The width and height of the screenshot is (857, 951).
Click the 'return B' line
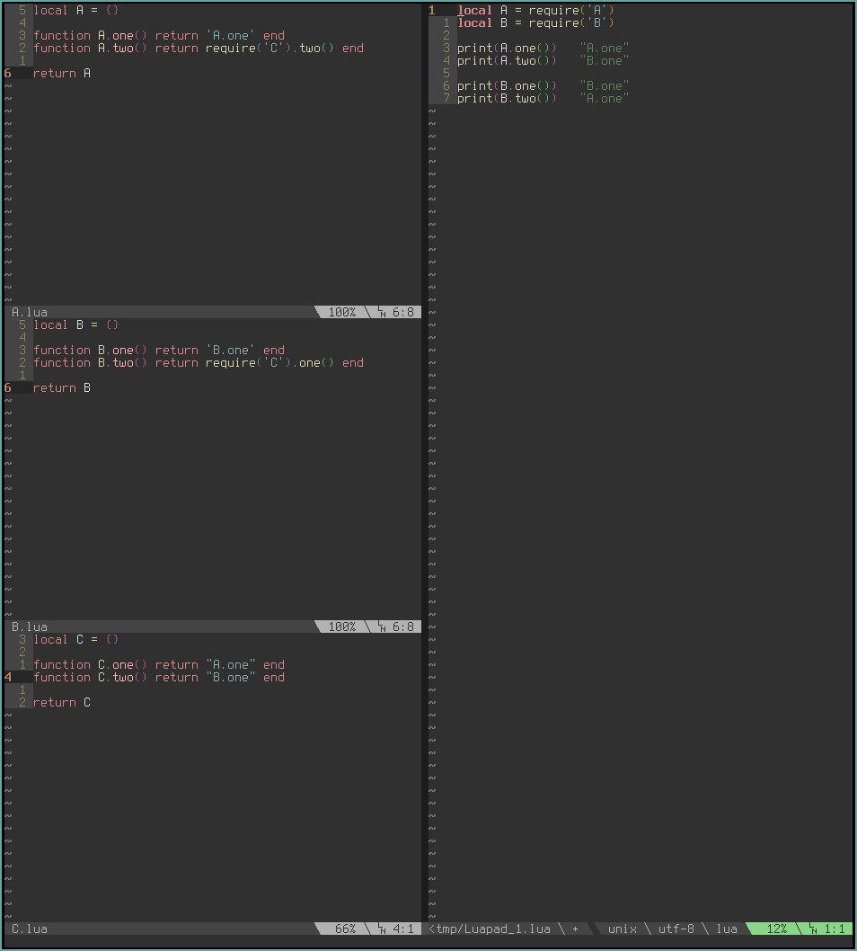coord(62,387)
